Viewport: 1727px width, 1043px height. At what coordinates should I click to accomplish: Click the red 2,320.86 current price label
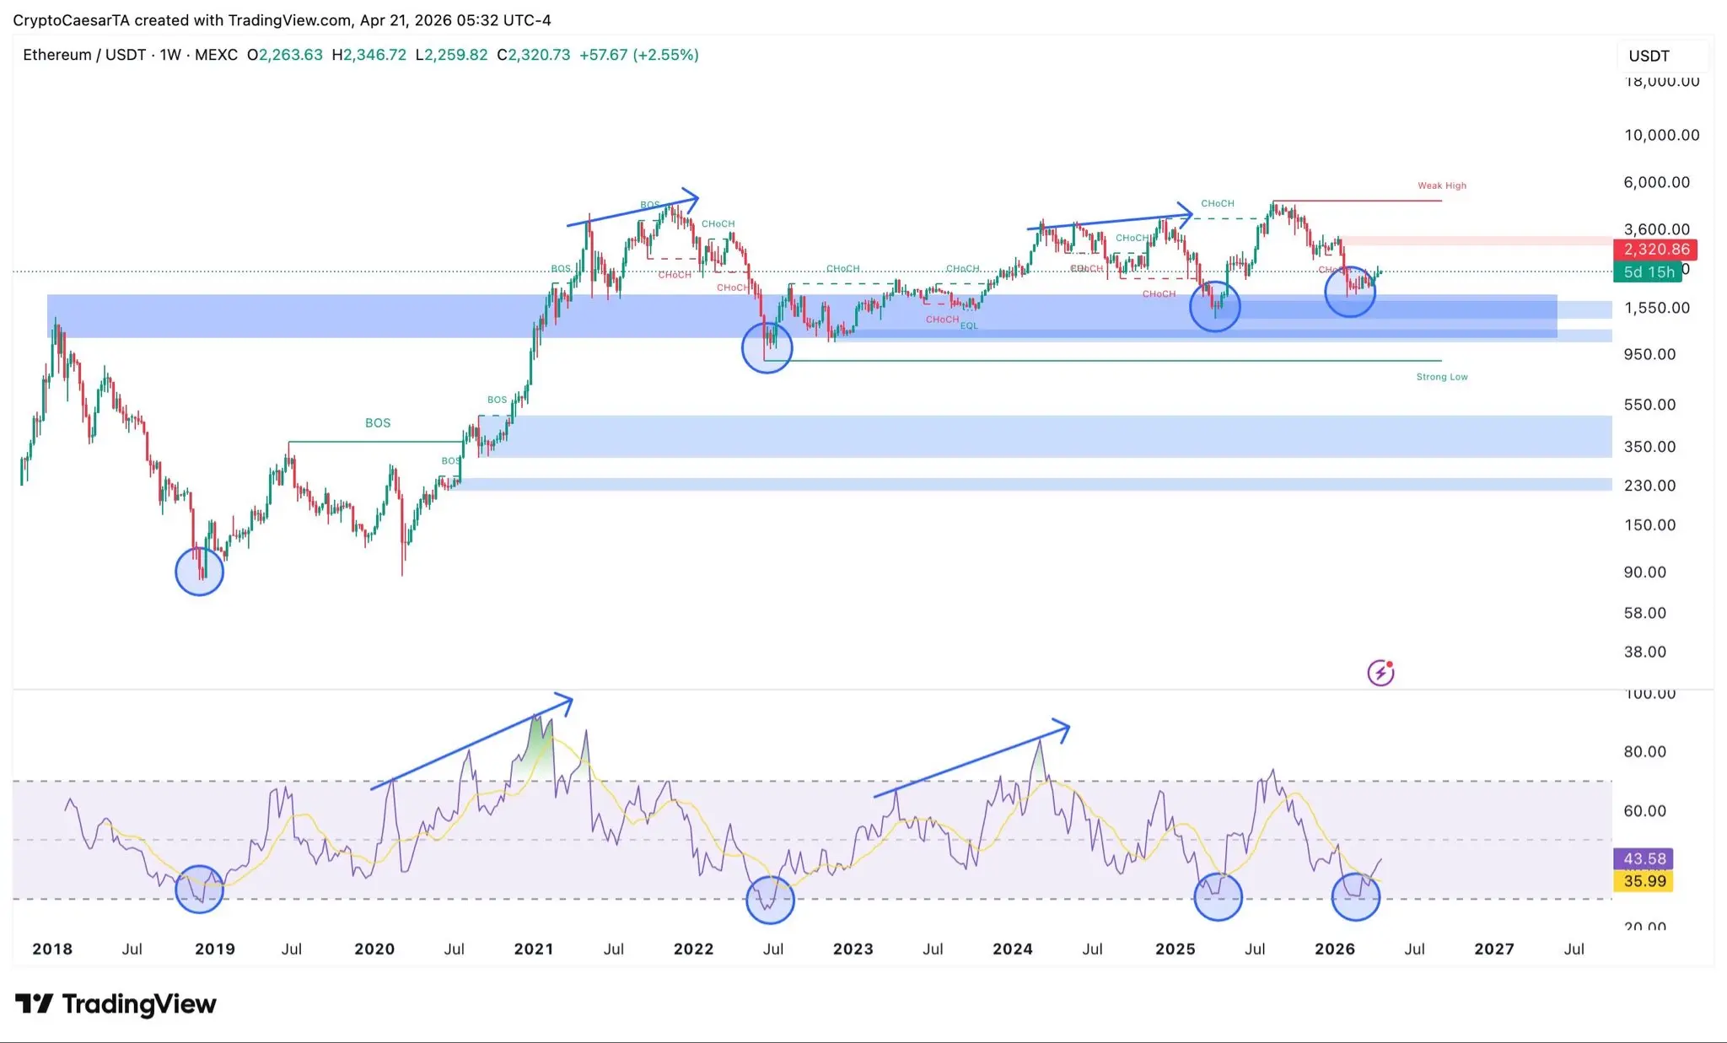click(1654, 250)
